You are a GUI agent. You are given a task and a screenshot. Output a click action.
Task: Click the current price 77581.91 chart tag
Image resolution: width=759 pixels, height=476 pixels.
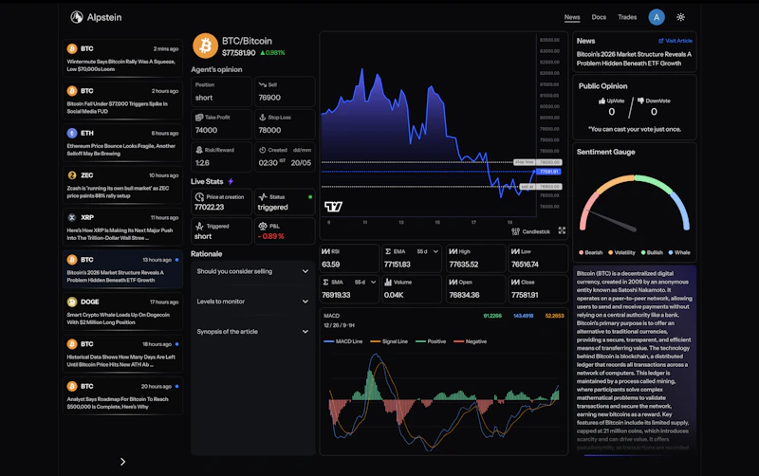[549, 172]
